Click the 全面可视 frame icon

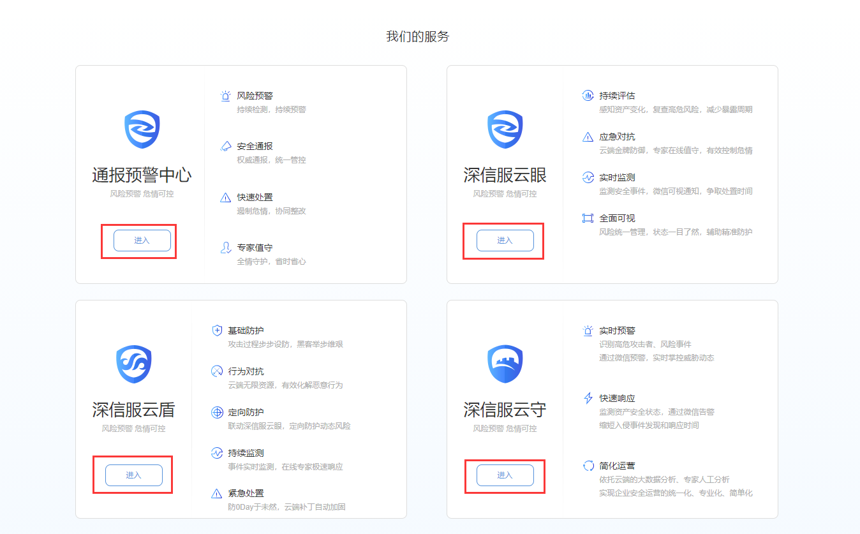coord(588,218)
